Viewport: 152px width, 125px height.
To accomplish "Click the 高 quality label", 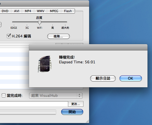I will (x=52, y=28).
